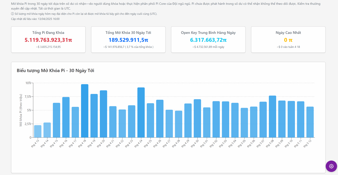Select the Open Key Trung Bình Hàng Ngày title
Viewport: 338px width, 175px height.
coord(208,33)
